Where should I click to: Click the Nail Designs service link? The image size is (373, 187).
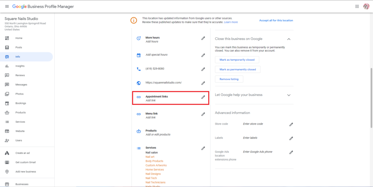tap(154, 174)
